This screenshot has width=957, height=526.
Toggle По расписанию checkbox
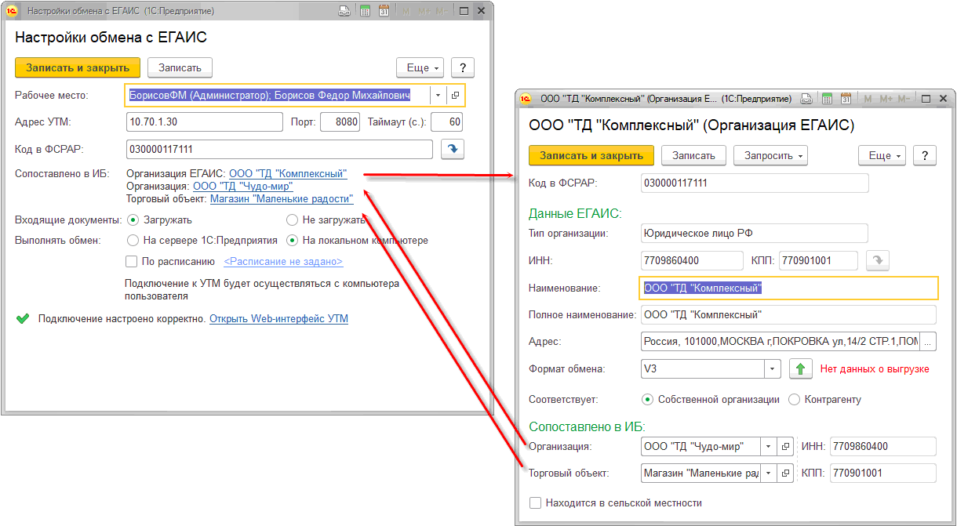point(132,261)
